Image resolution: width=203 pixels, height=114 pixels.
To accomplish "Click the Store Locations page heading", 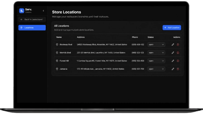I will click(x=66, y=12).
